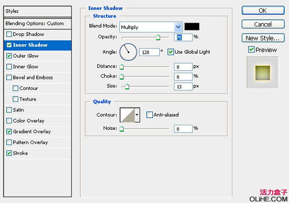This screenshot has width=289, height=203.
Task: Uncheck the Stroke checkbox
Action: tap(9, 153)
